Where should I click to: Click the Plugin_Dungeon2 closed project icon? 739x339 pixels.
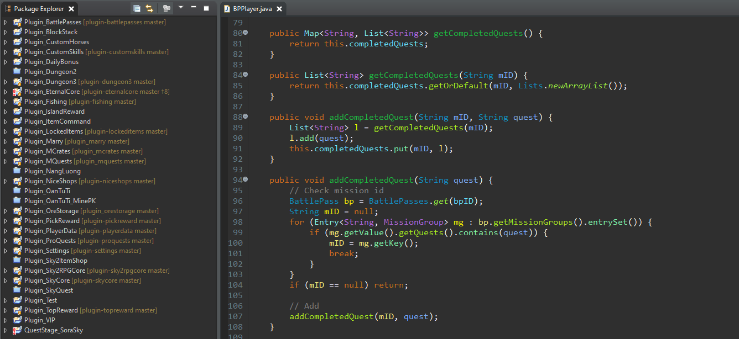point(17,72)
